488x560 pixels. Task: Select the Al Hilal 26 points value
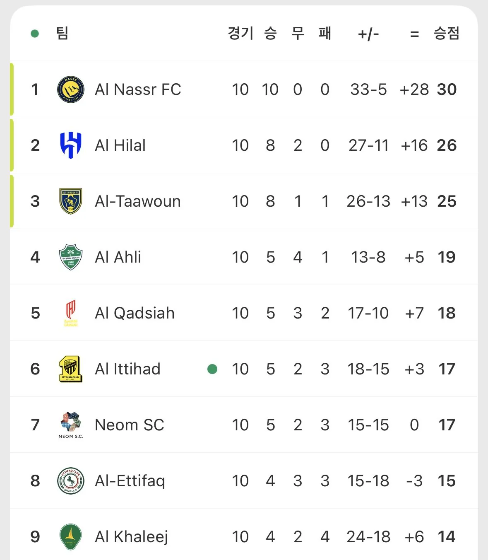[x=447, y=145]
